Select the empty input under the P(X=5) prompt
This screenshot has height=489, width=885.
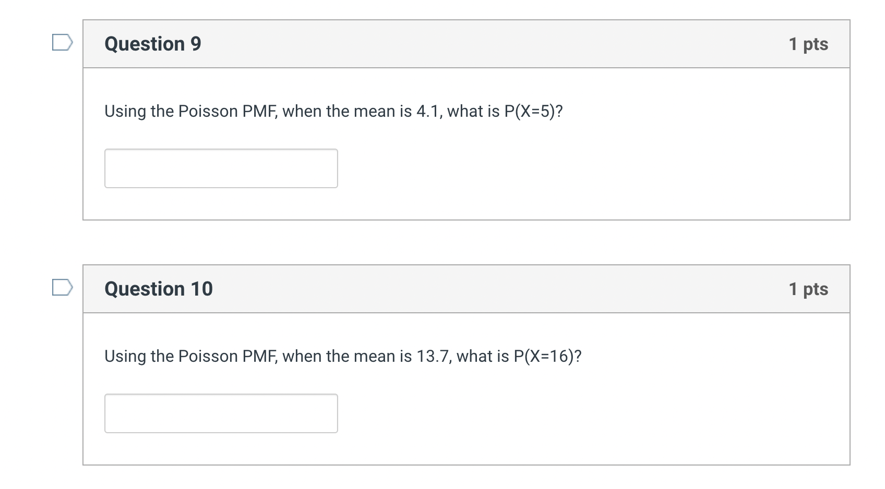pos(221,168)
